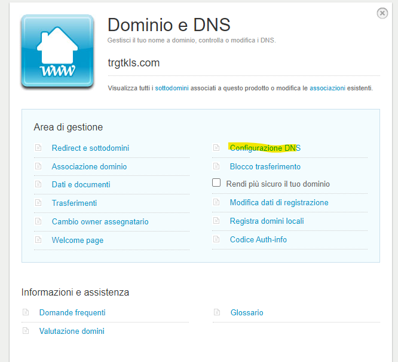Open Cambio owner assegnatario
398x362 pixels.
click(x=100, y=222)
